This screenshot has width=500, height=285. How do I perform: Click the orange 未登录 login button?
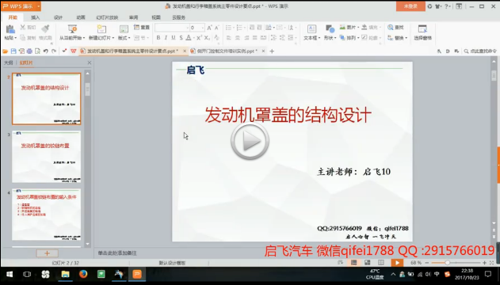(x=410, y=6)
